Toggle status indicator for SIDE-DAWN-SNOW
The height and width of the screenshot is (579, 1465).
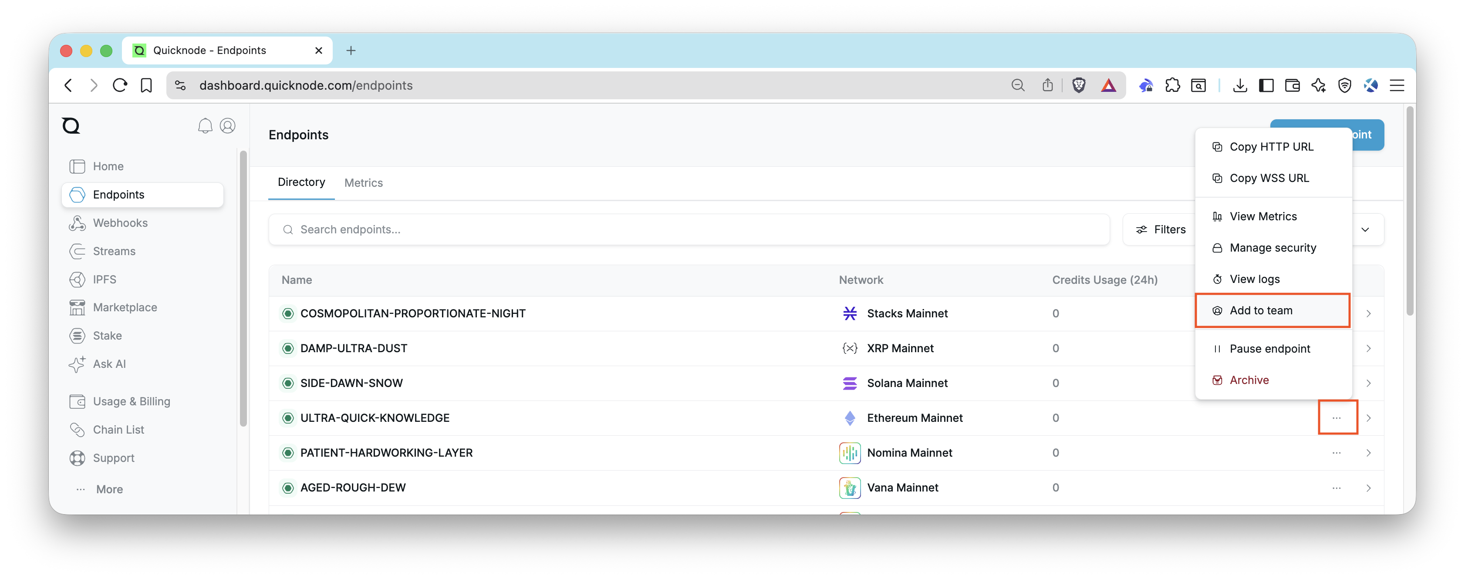coord(287,383)
